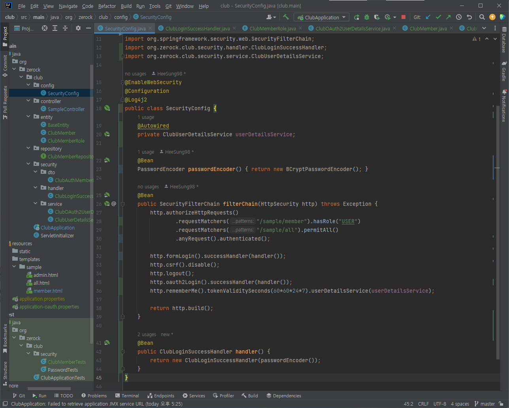Image resolution: width=509 pixels, height=408 pixels.
Task: Open the Problems tool window
Action: pos(94,395)
